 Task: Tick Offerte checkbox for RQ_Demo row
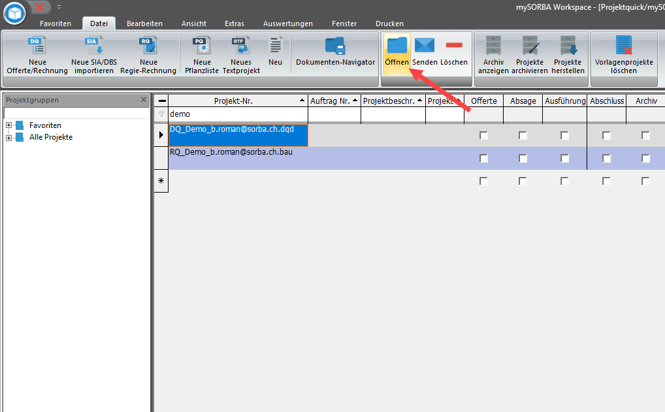[x=483, y=158]
